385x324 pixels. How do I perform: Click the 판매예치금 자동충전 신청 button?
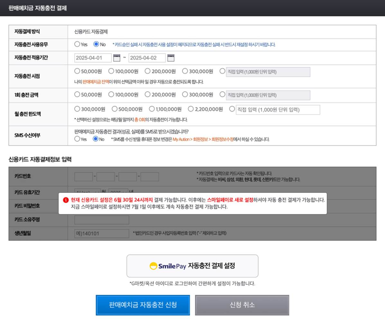click(143, 305)
